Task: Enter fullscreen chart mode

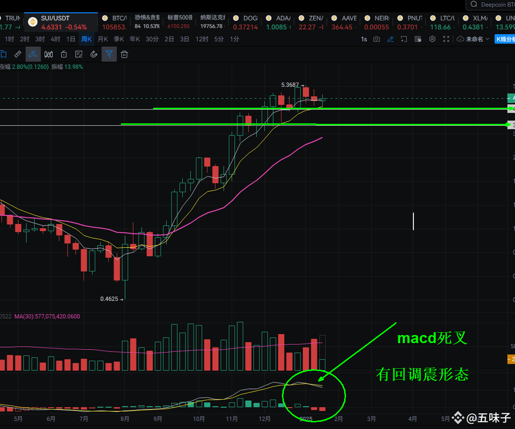Action: [446, 39]
